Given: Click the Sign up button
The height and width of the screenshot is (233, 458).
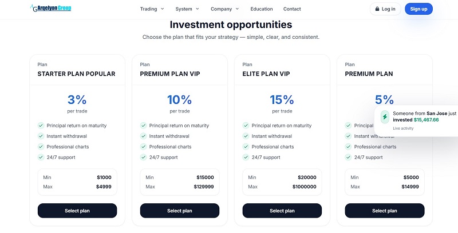Looking at the screenshot, I should [418, 9].
